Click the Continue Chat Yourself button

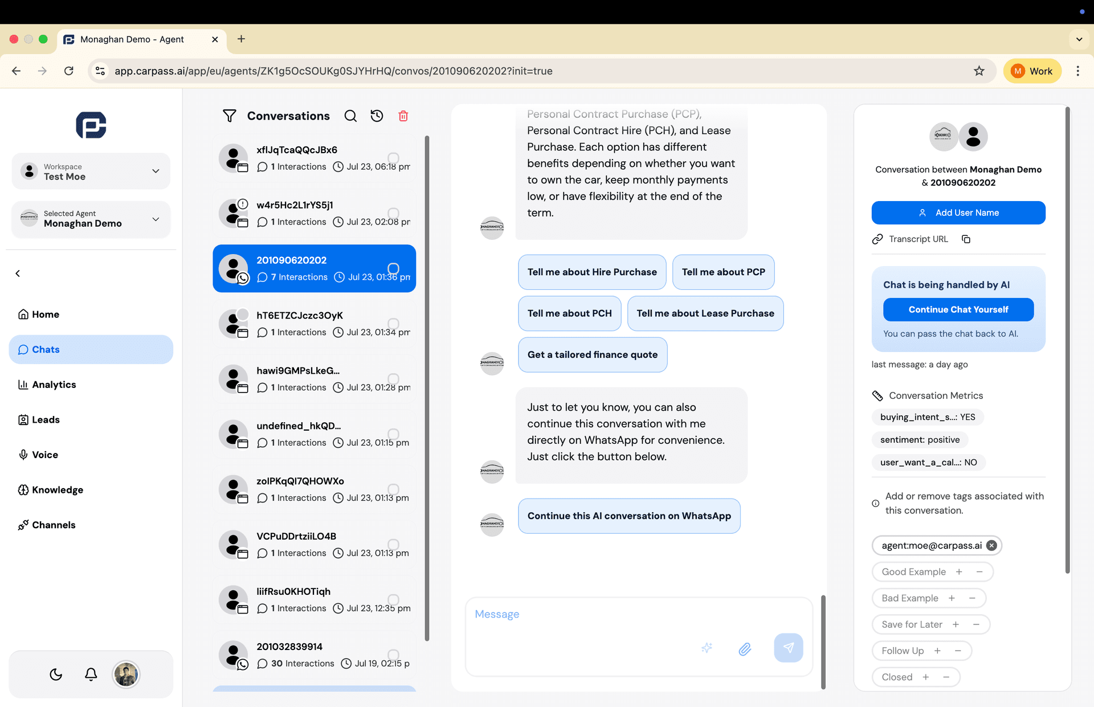coord(958,309)
